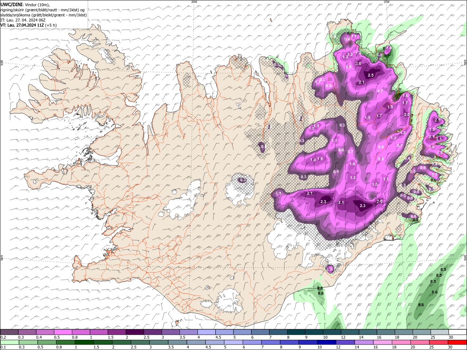Pick the palest green rain swatch starting at 0.1

9,342
